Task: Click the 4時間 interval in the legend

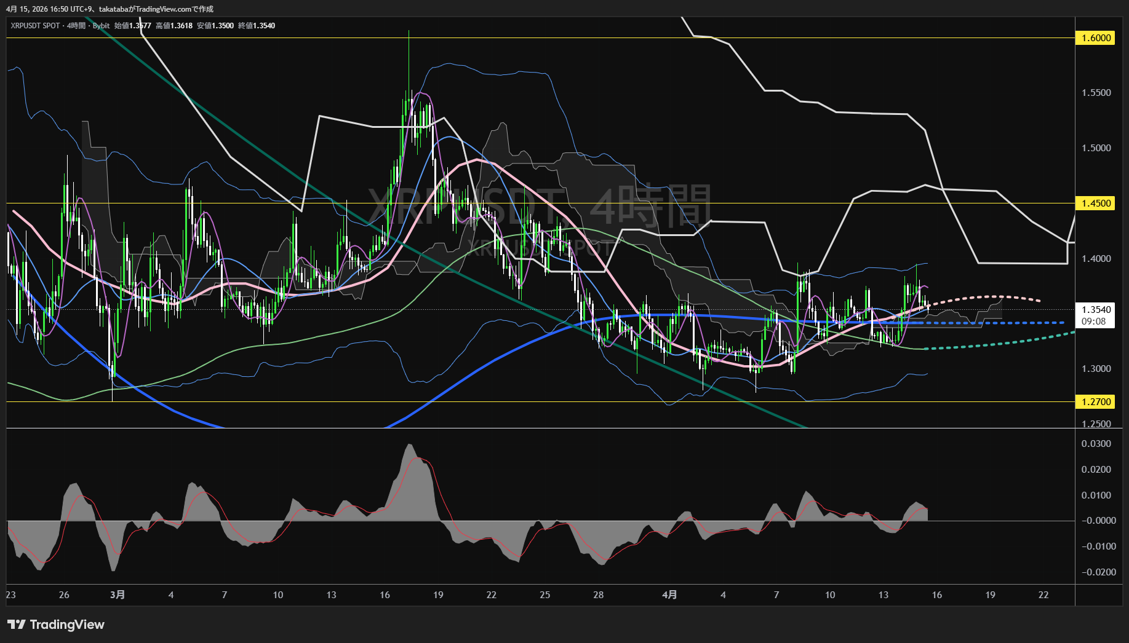Action: [76, 26]
